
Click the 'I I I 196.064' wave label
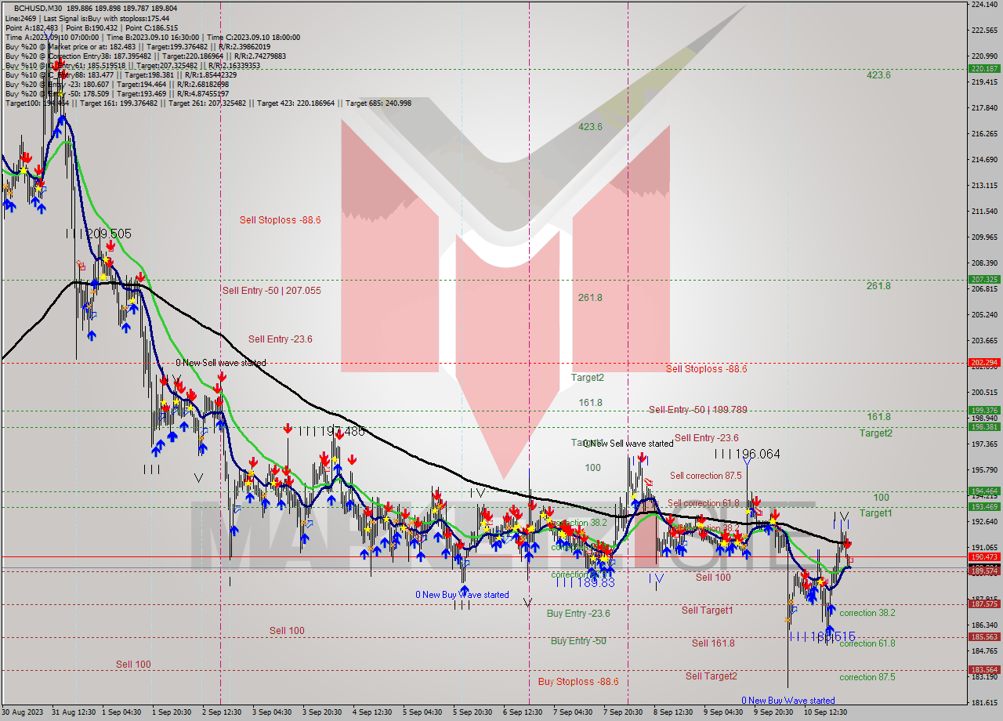[747, 453]
